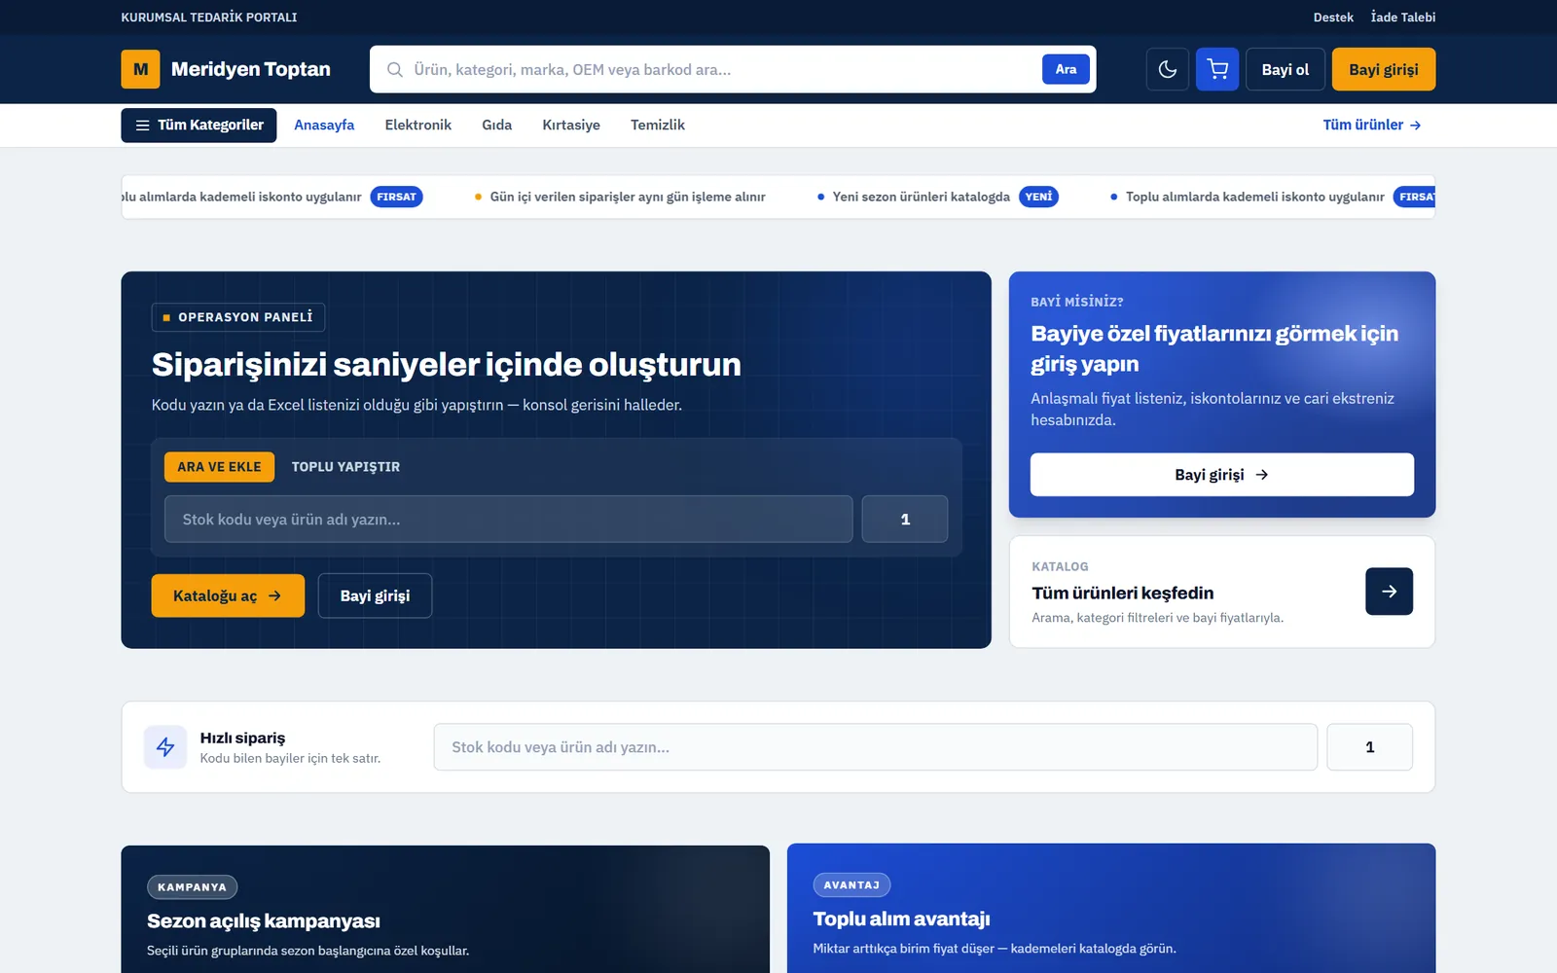Open the Gıda category
Screen dimensions: 1557x973
496,126
